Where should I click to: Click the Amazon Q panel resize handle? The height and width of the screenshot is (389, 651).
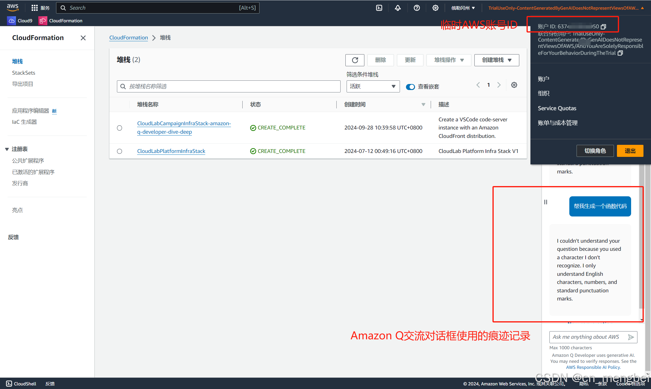pos(546,202)
